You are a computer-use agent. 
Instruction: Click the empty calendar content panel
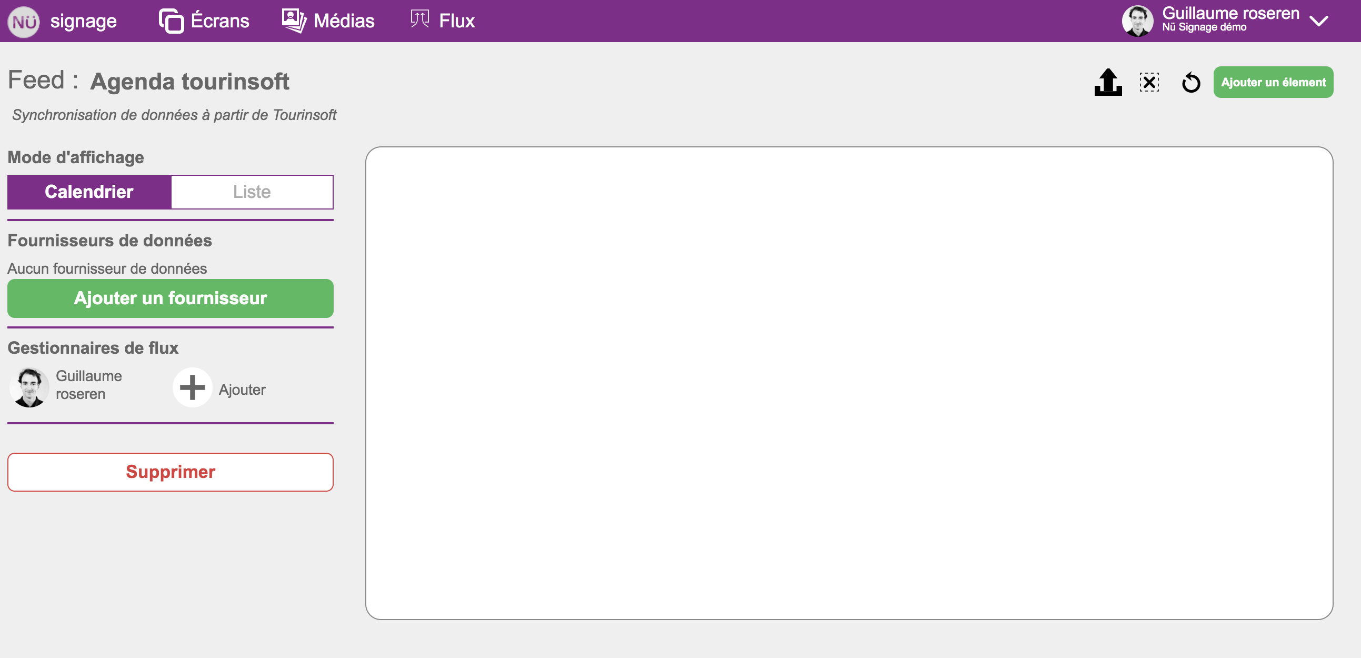click(848, 383)
